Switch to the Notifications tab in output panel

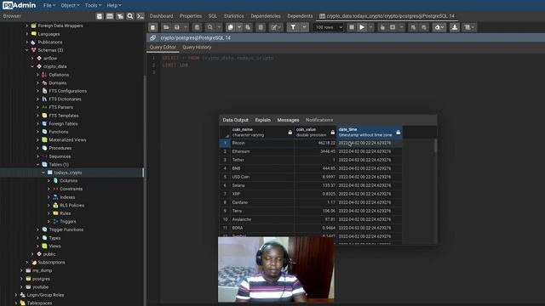(319, 120)
